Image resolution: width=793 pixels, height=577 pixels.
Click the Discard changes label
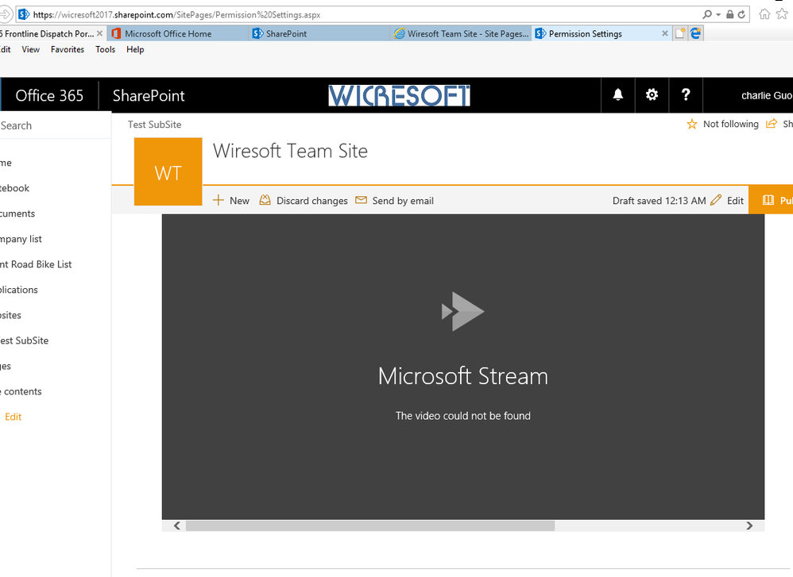coord(312,201)
